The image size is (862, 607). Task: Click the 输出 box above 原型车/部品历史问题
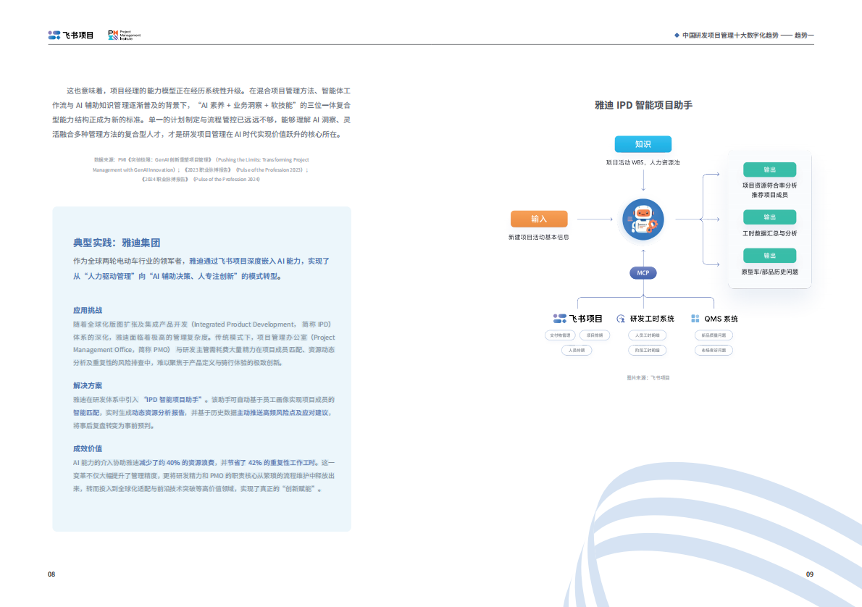click(x=769, y=256)
